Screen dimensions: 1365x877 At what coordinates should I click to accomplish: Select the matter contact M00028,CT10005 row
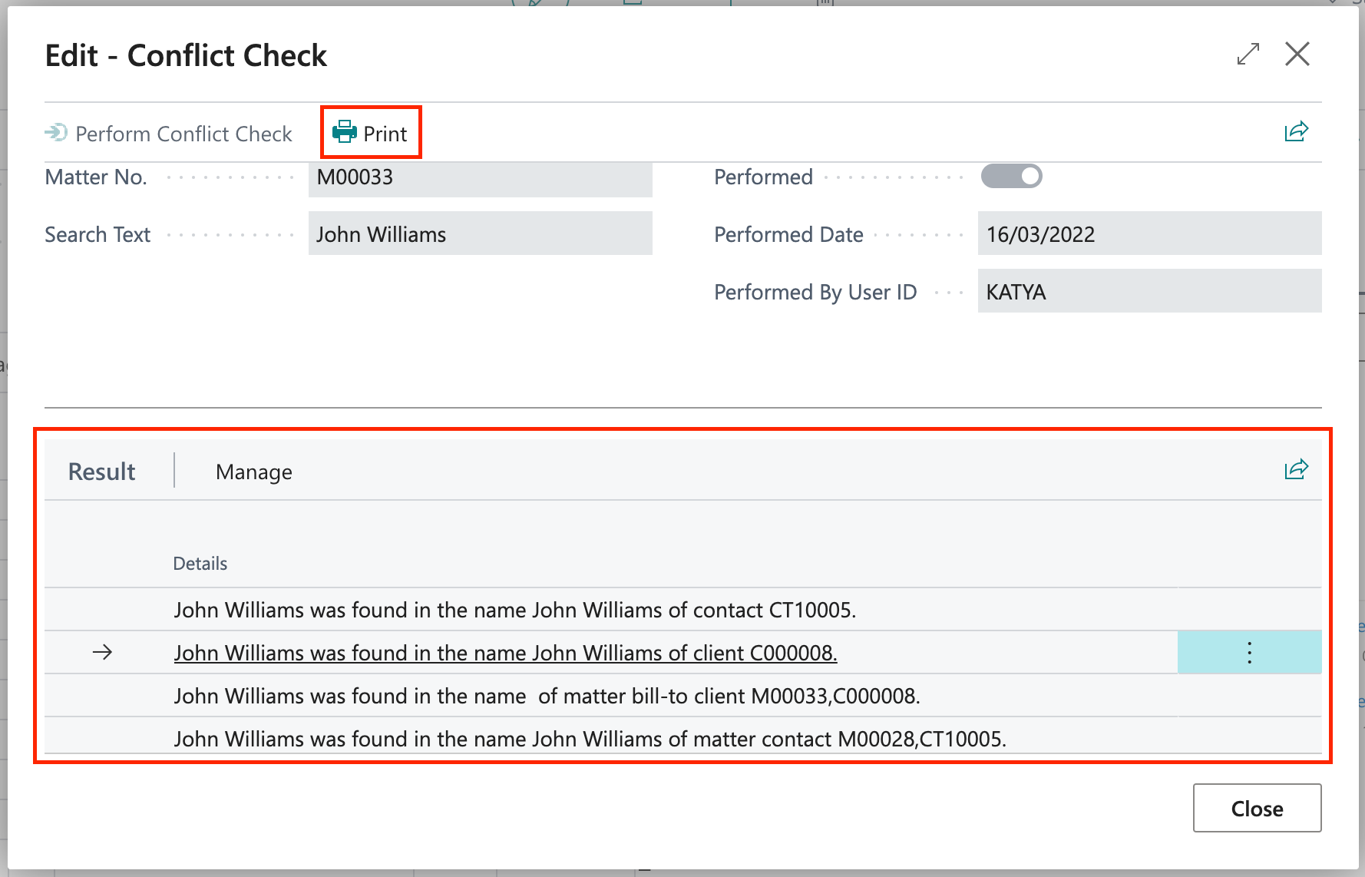(683, 737)
